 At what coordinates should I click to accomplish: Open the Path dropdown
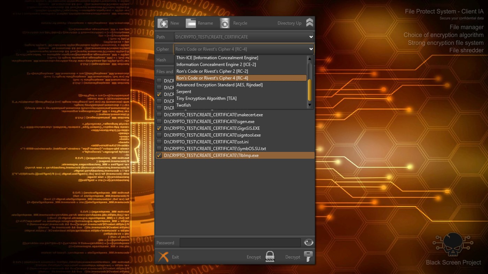click(311, 37)
